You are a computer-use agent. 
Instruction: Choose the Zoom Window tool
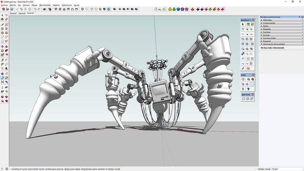click(6, 78)
